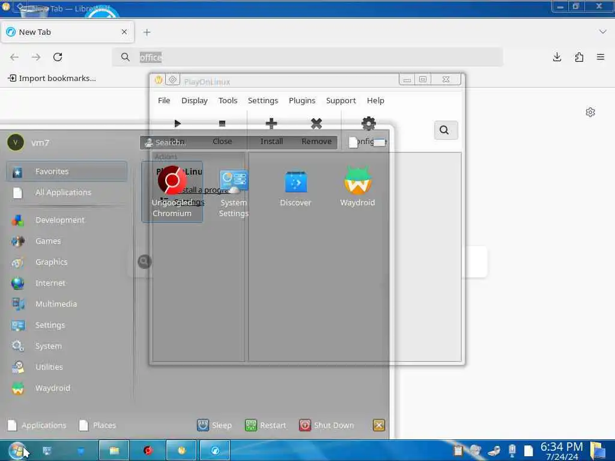Open Settings category in launcher
The width and height of the screenshot is (615, 461).
click(x=67, y=325)
